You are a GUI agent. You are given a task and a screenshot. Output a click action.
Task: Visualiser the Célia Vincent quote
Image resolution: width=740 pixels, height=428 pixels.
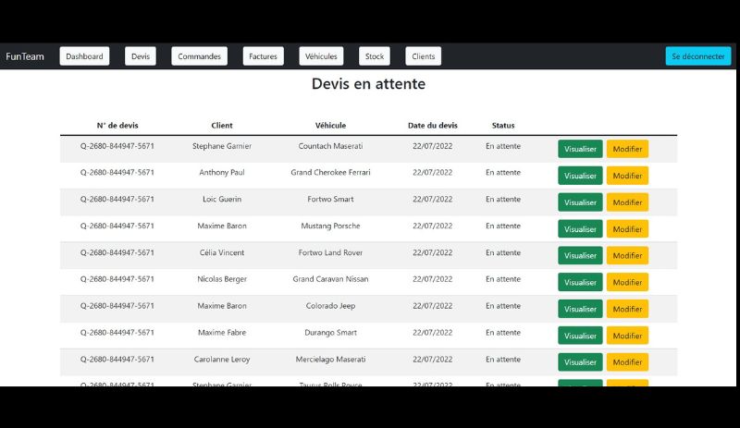pyautogui.click(x=580, y=255)
